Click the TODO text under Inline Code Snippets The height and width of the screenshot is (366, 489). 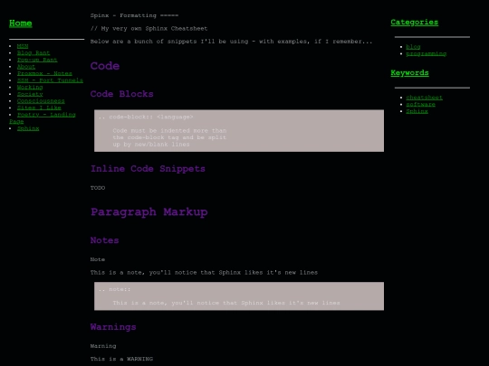(x=98, y=188)
